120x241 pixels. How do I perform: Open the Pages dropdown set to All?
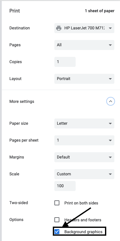(84, 45)
